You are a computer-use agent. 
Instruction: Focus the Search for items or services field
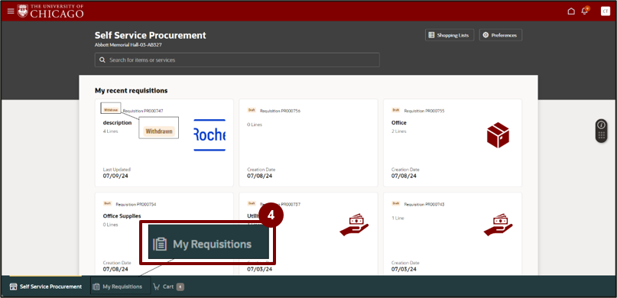click(x=237, y=60)
